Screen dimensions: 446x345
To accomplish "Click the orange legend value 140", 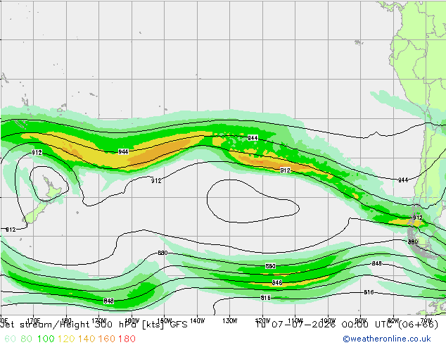I will (87, 339).
